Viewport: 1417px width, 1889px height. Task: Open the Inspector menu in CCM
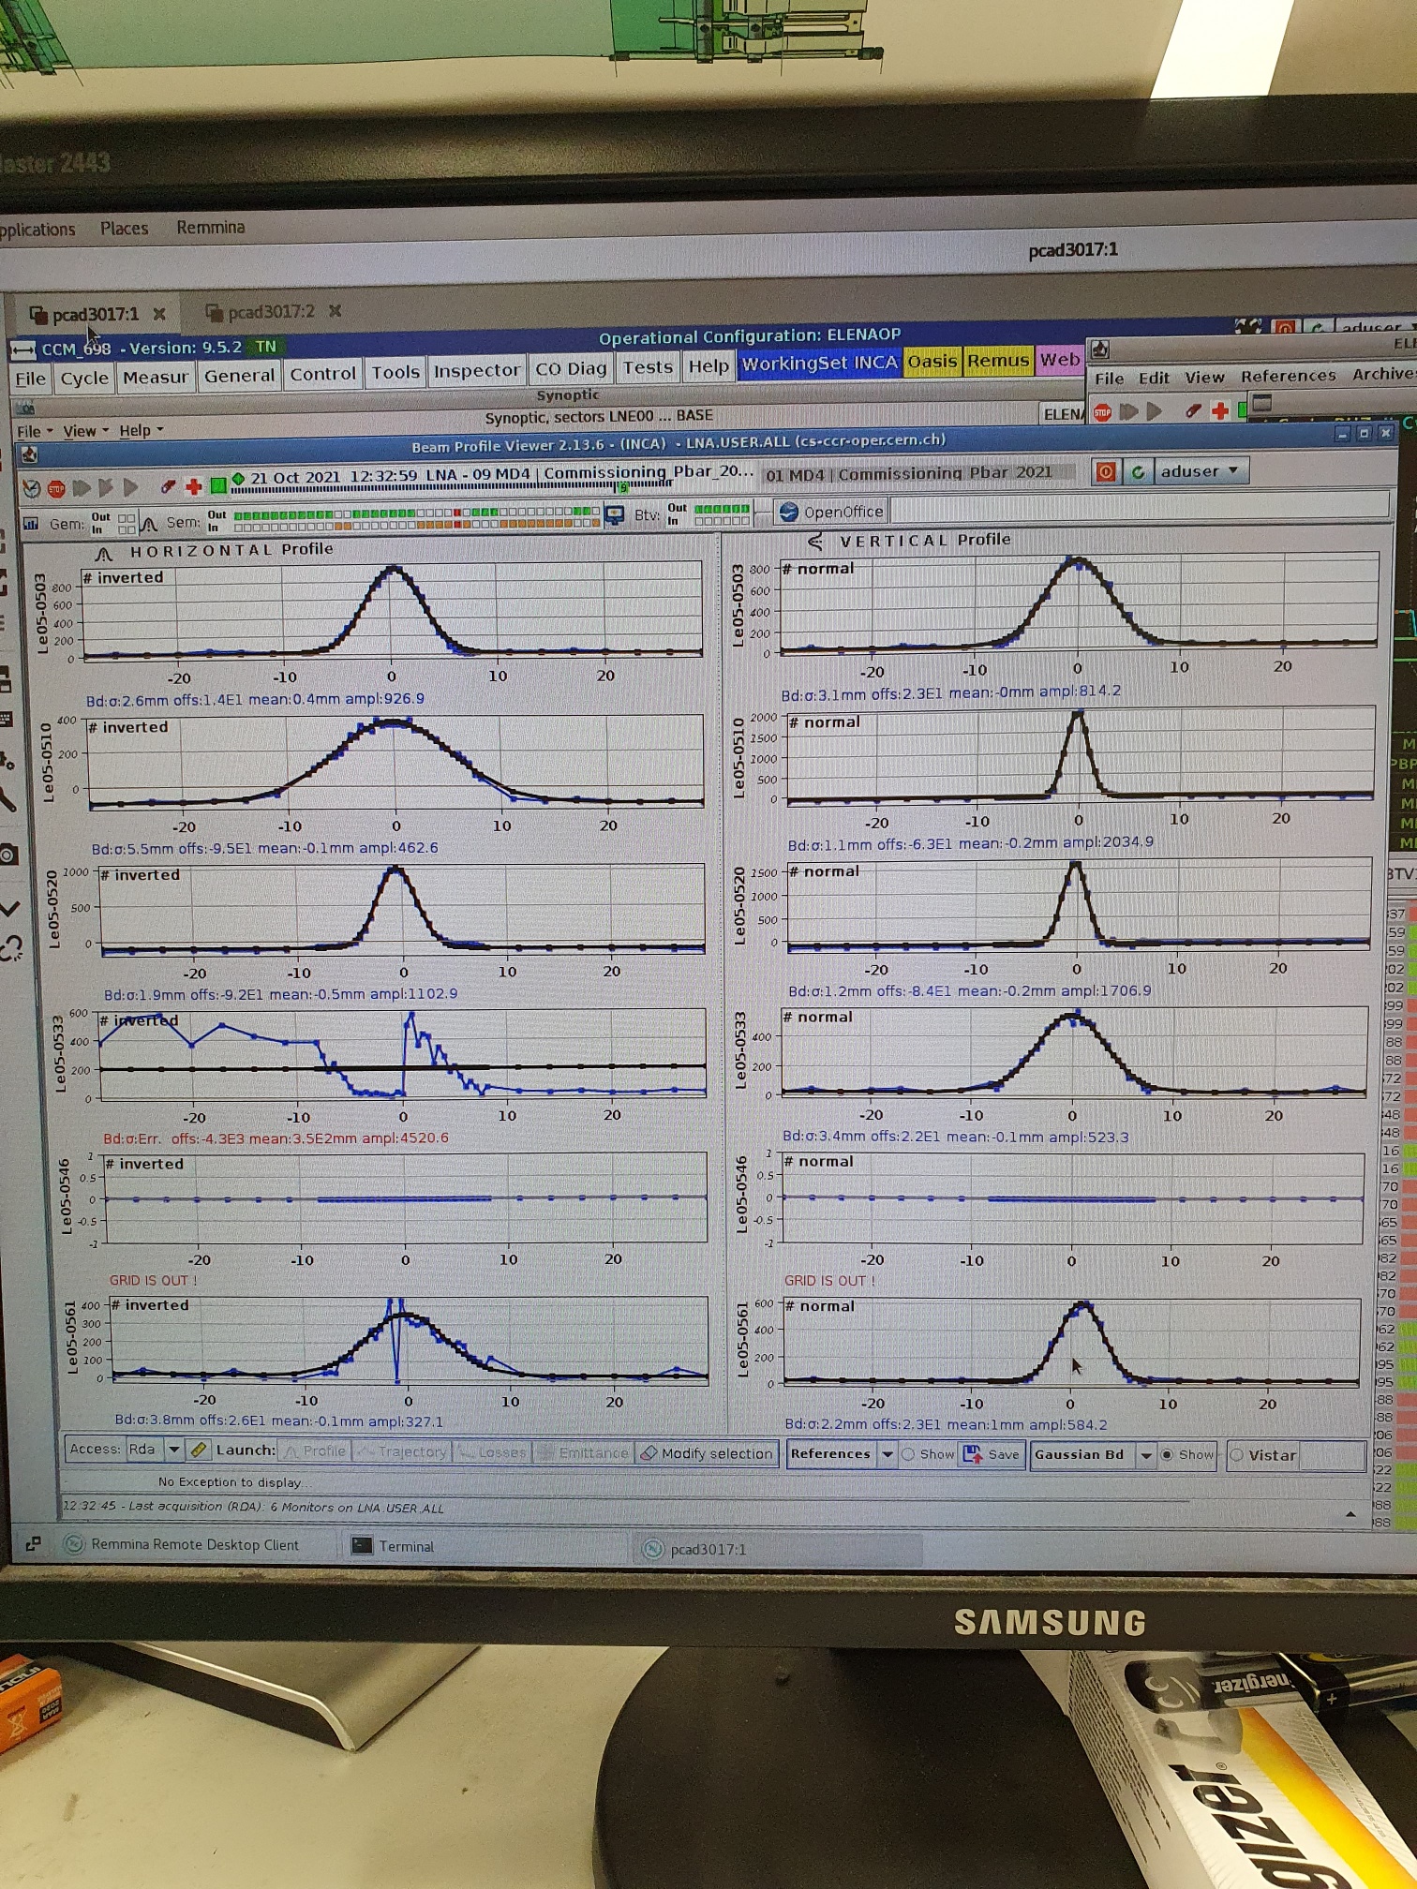point(477,371)
